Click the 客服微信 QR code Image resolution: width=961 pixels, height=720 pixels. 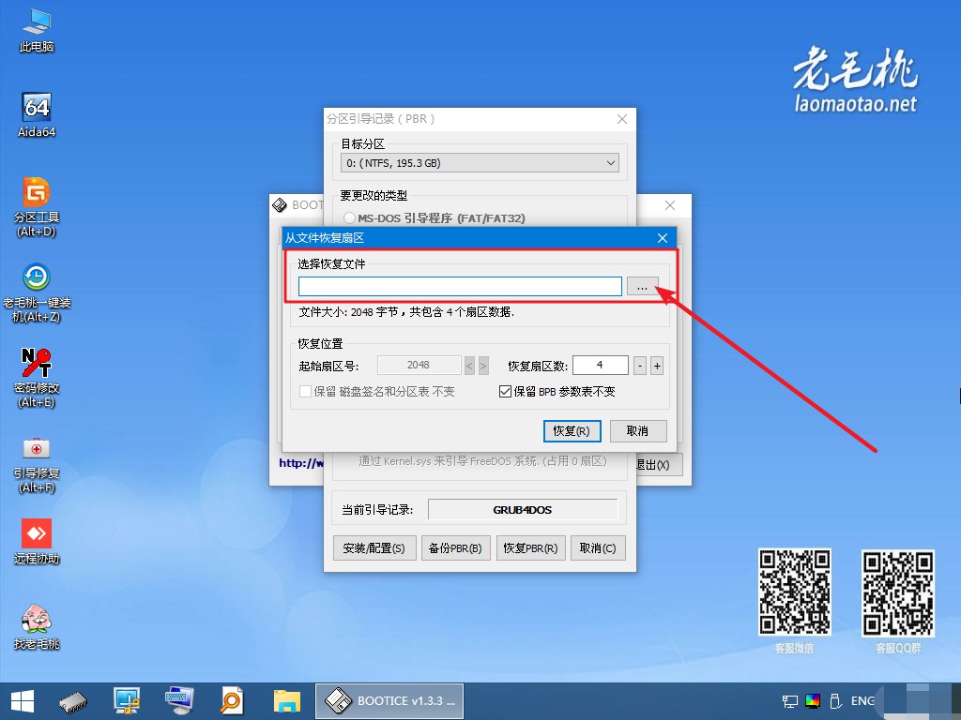coord(794,592)
